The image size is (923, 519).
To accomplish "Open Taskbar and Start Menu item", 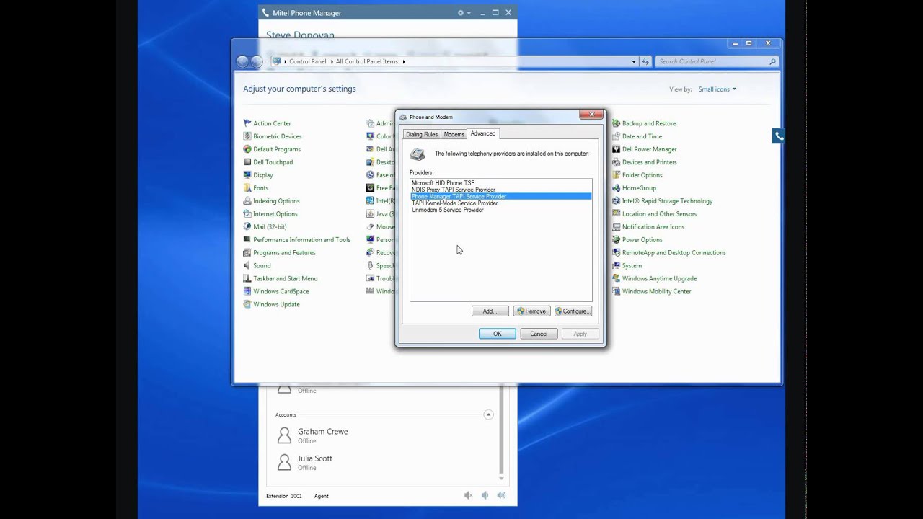I will point(285,279).
